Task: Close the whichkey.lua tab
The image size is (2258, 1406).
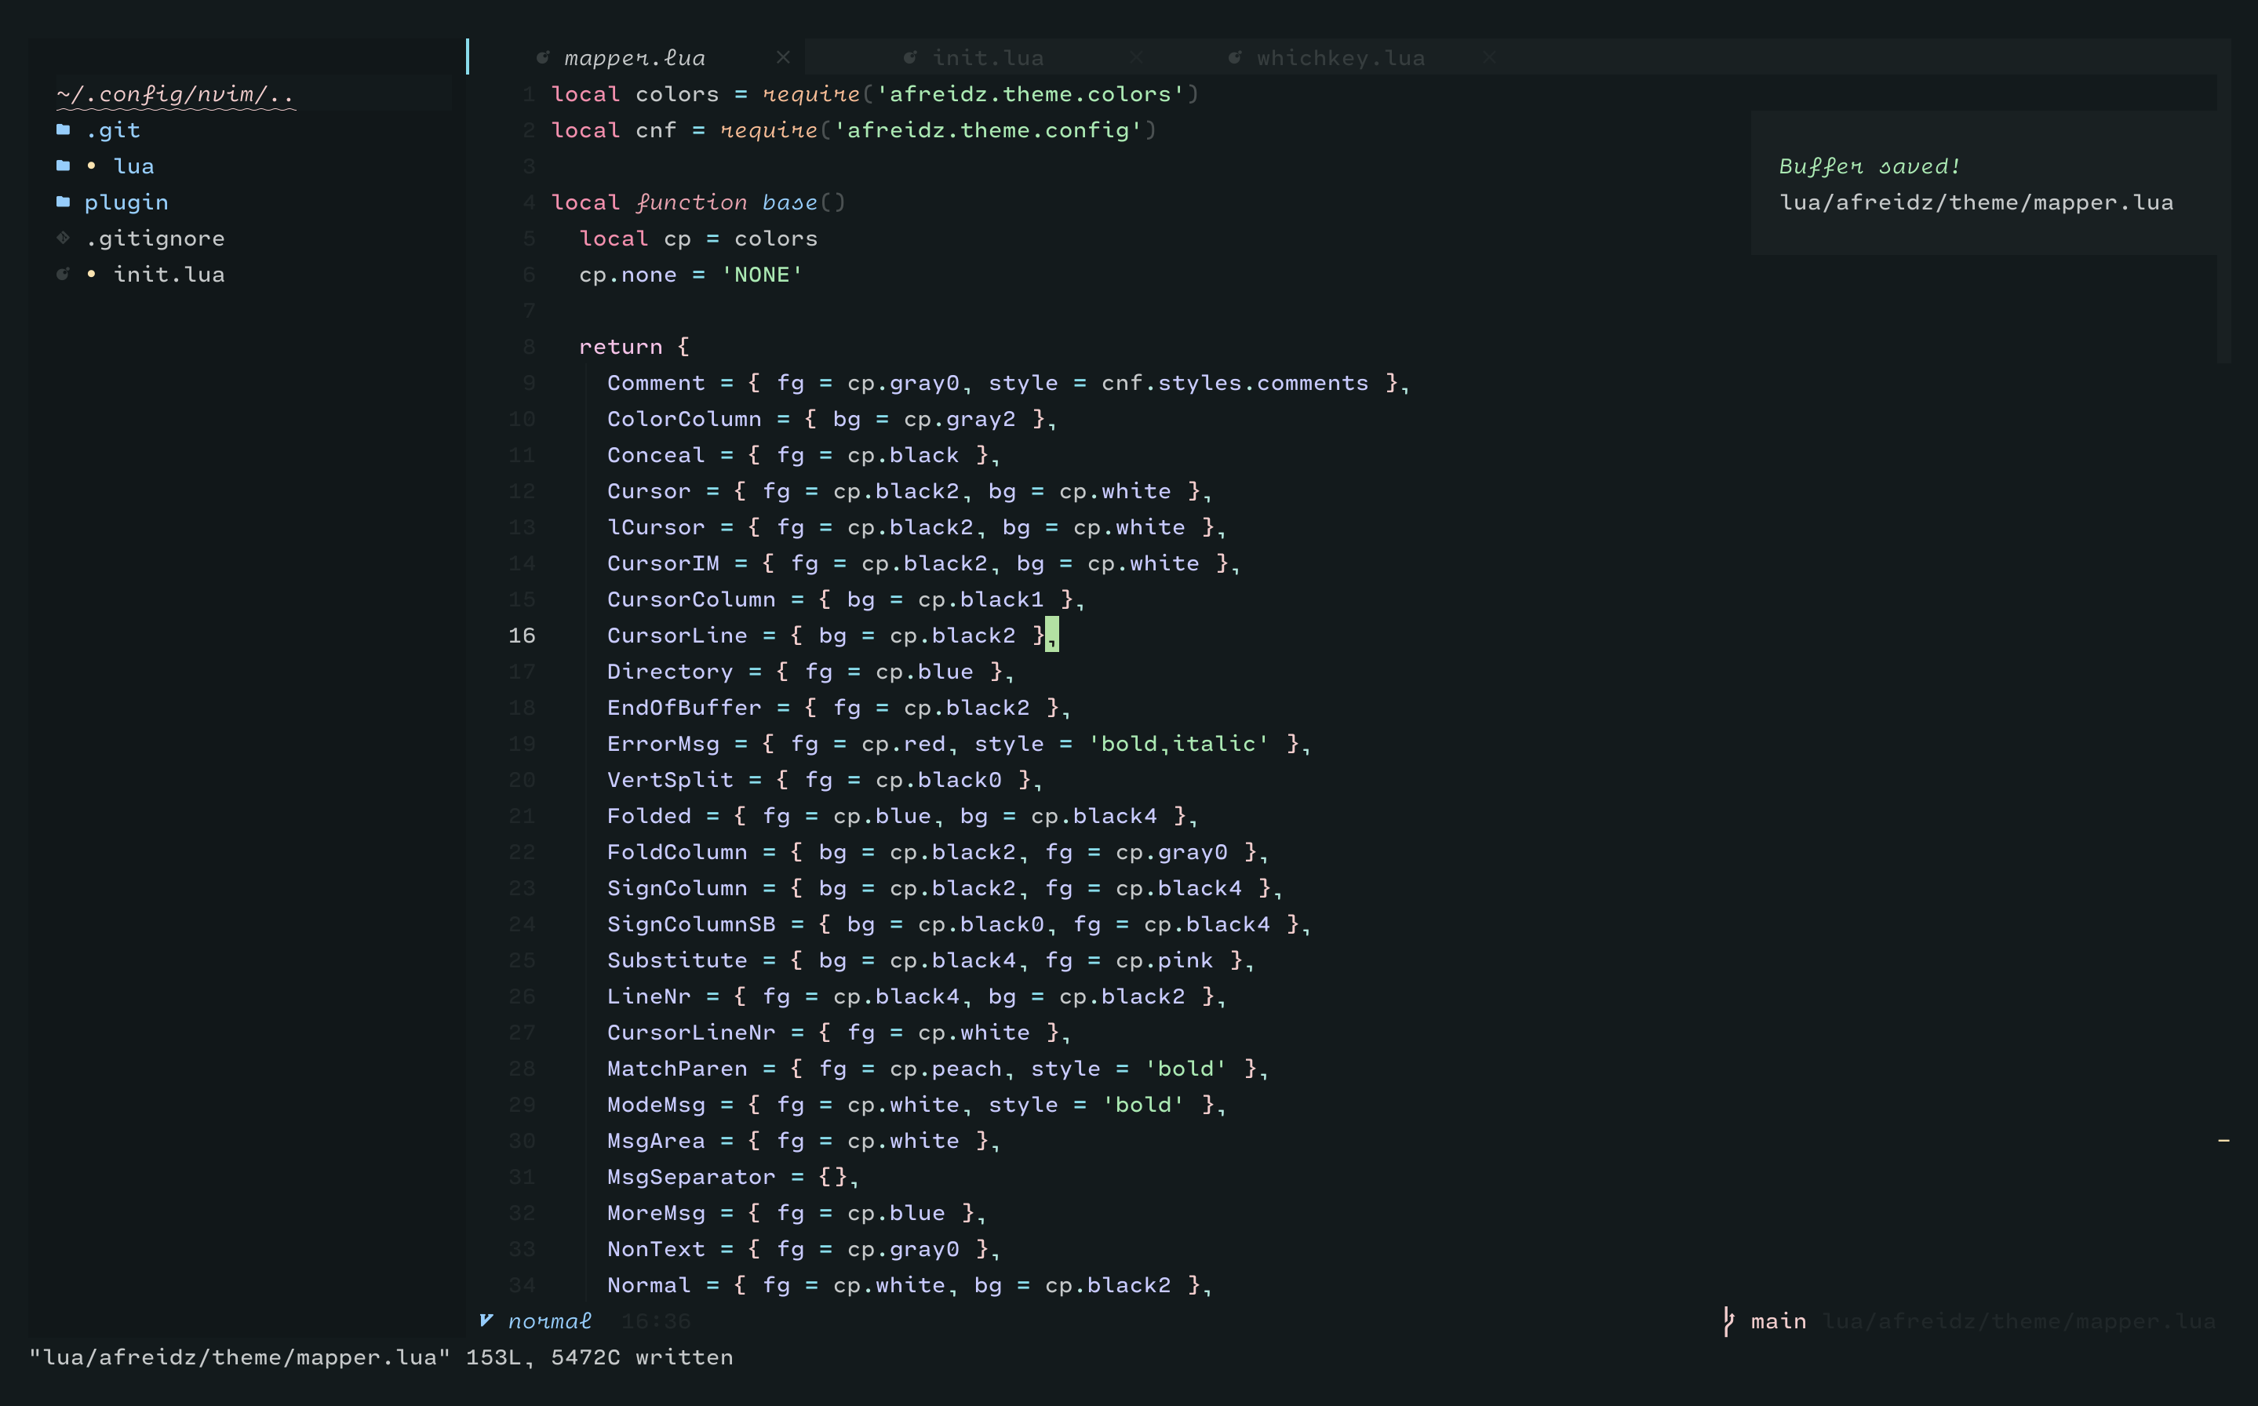Action: 1489,57
